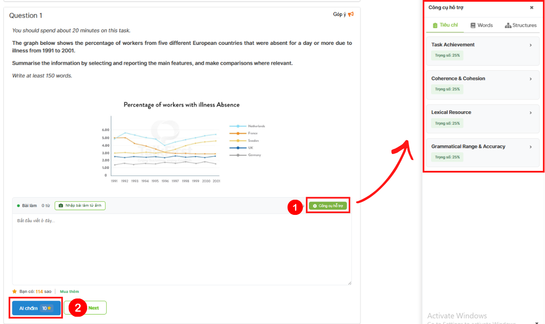Switch to the Words tab

point(482,25)
